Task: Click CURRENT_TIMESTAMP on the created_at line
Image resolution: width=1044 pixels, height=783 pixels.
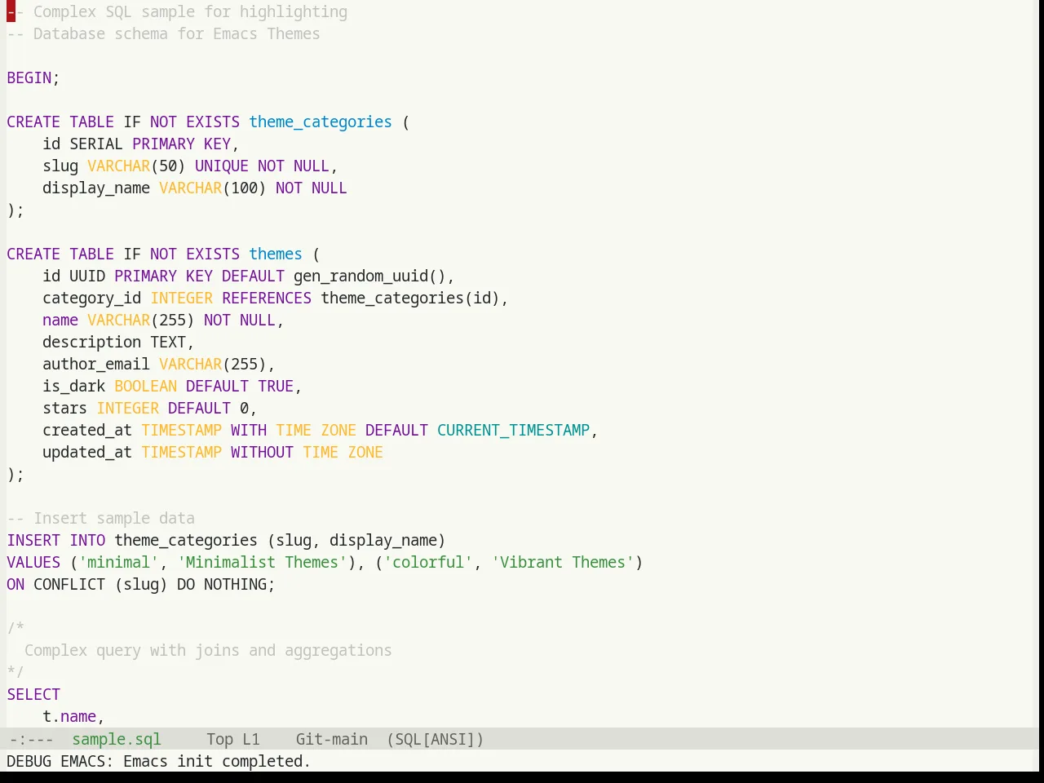Action: tap(513, 430)
